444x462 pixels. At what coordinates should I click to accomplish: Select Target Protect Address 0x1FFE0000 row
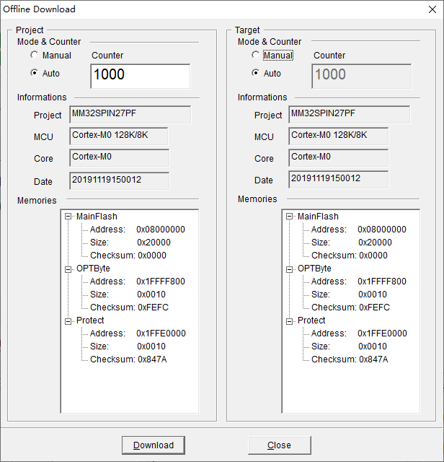(x=359, y=334)
